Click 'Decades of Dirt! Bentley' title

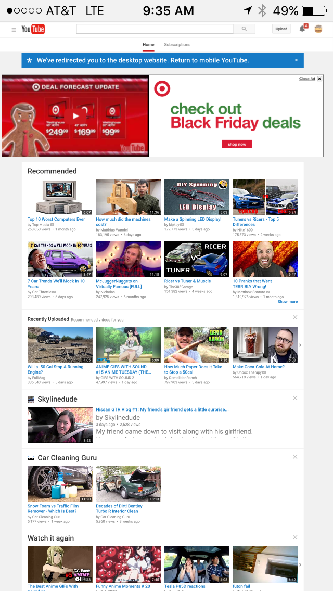[x=119, y=508]
